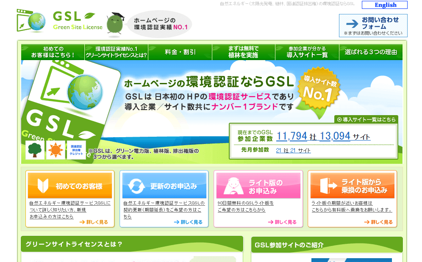Click the GSL参加サイトのご紹介 section header
This screenshot has height=262, width=422.
pyautogui.click(x=327, y=245)
